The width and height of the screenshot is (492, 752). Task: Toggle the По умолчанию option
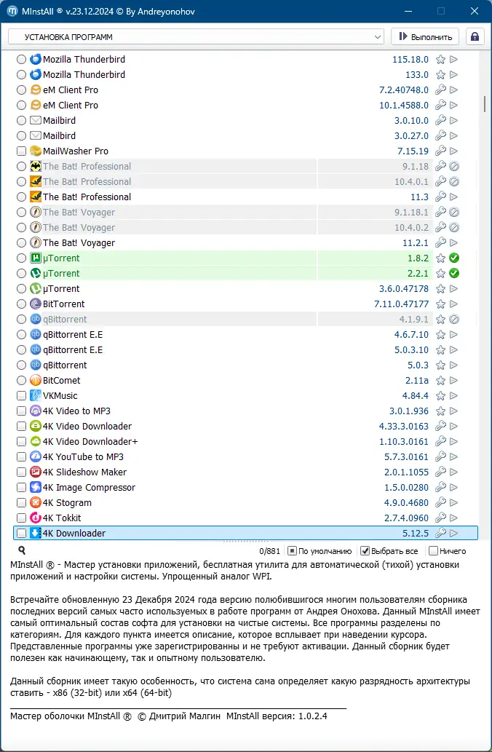click(320, 551)
